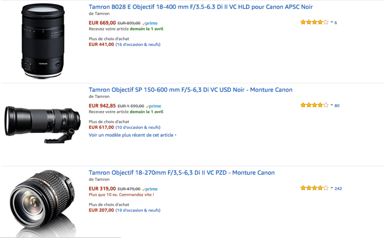Viewport: 384px width, 238px height.
Task: View 10 d'occasion & neufs offers
Action: click(138, 127)
